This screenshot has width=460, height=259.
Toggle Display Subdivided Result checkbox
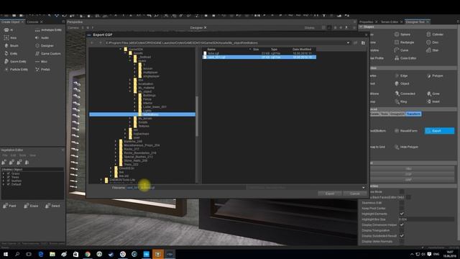point(402,236)
